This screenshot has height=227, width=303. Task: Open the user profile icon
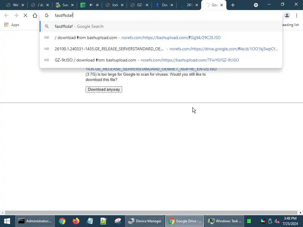point(287,15)
